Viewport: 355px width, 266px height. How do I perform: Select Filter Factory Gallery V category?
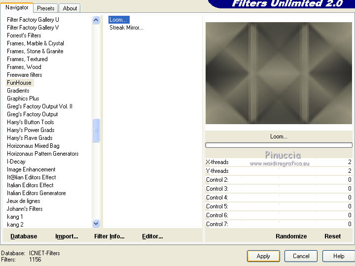click(33, 28)
